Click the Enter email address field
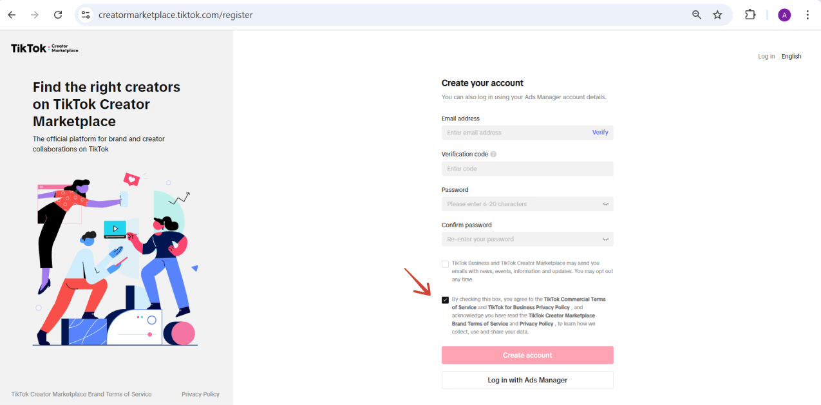The image size is (821, 405). click(509, 132)
